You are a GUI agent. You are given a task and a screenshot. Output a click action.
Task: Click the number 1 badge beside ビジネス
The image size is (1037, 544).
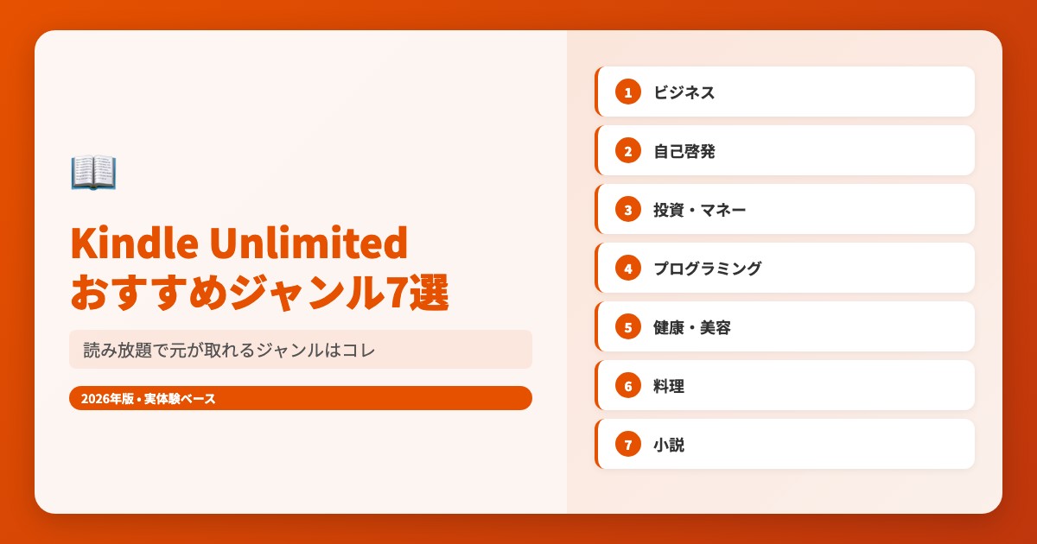[x=628, y=92]
